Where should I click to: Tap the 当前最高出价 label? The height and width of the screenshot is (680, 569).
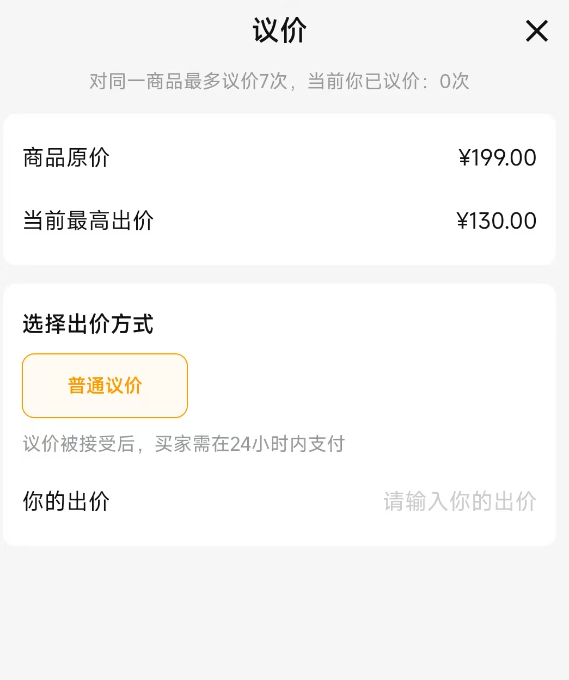(88, 221)
